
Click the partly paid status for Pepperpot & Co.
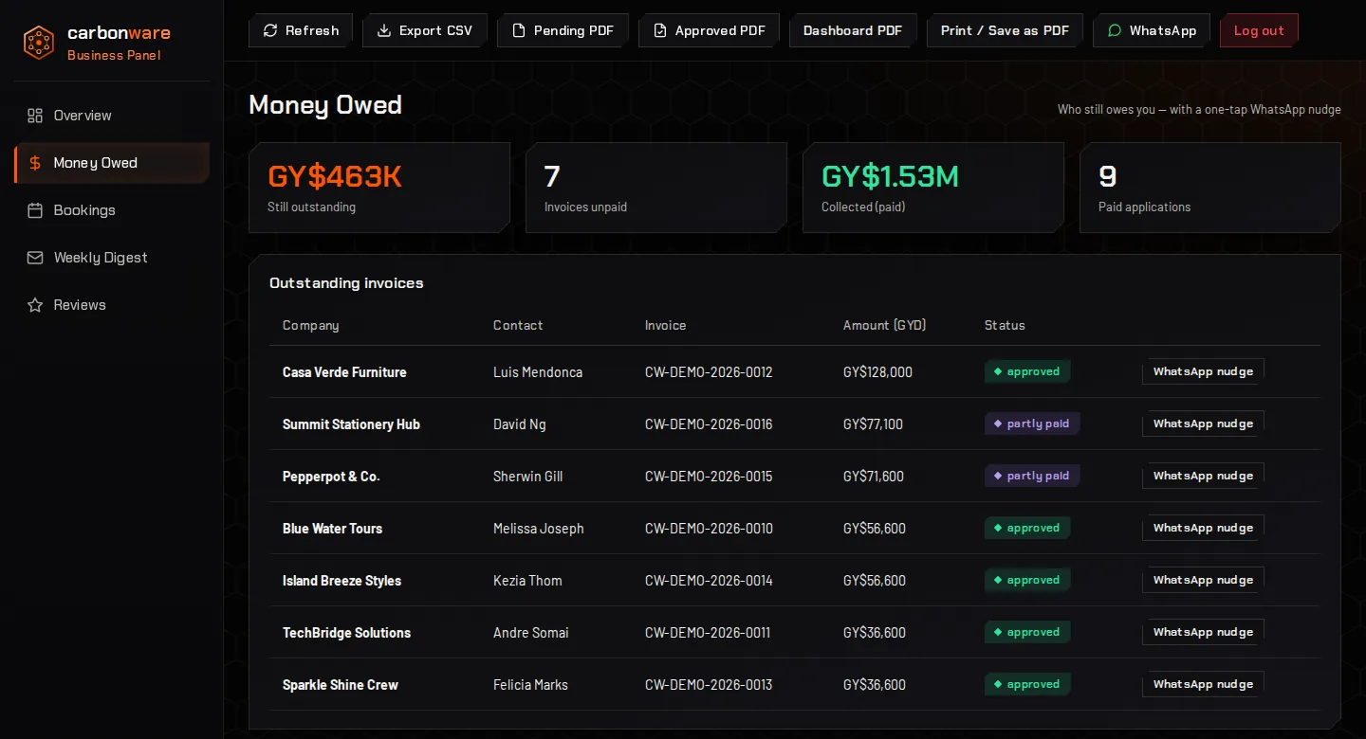click(x=1032, y=476)
